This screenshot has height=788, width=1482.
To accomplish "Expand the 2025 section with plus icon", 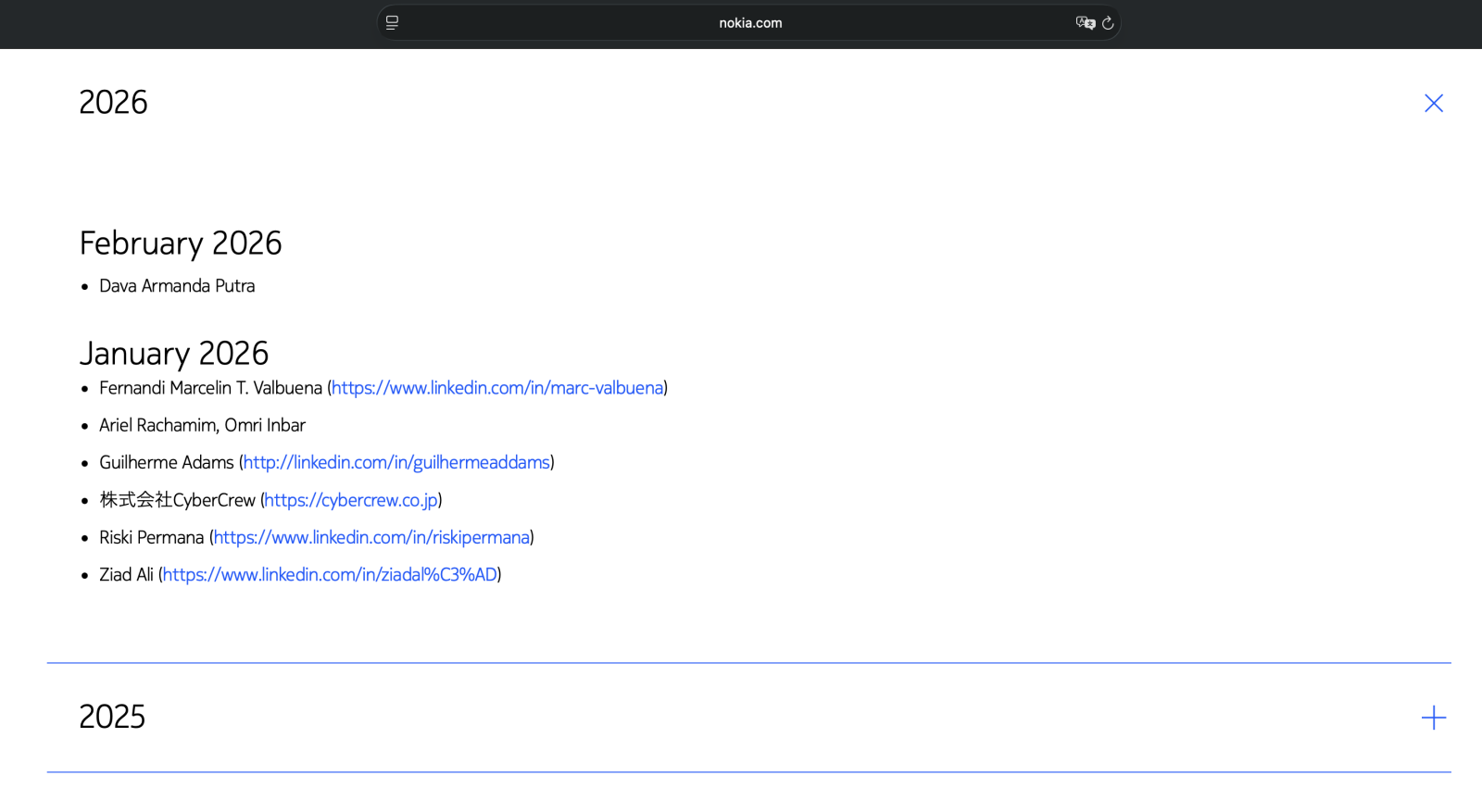I will pos(1433,718).
